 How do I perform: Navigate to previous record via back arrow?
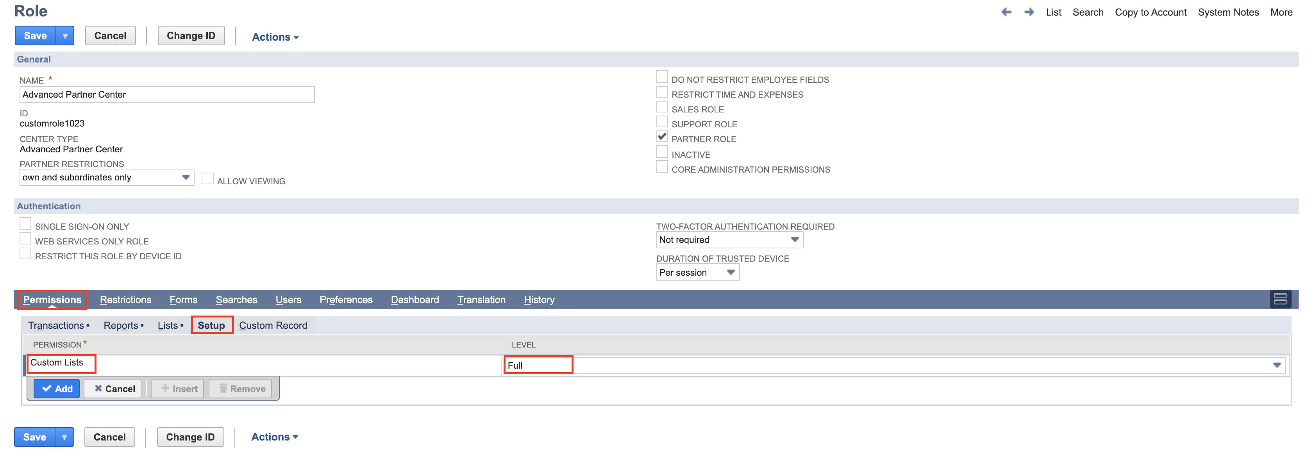point(1006,12)
